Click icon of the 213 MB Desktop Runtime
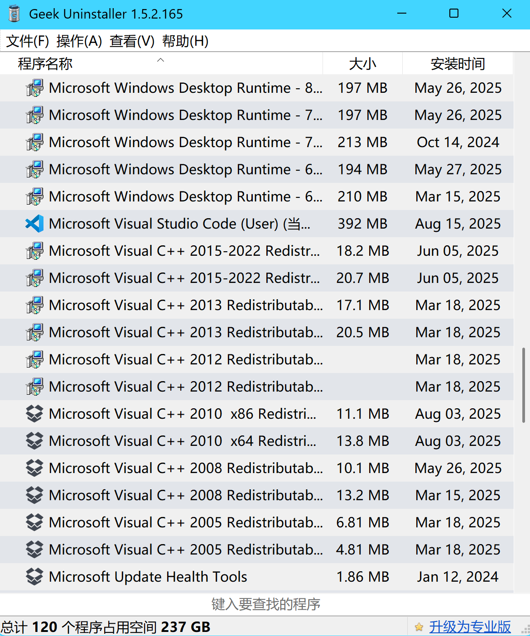 point(34,142)
